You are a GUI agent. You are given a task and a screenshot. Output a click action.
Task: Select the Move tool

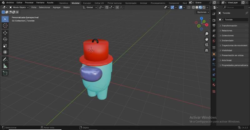pyautogui.click(x=5, y=33)
